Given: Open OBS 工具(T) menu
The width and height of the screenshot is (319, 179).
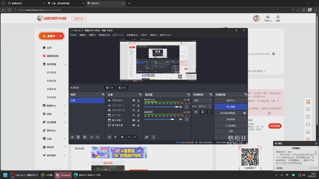Looking at the screenshot, I should [144, 35].
